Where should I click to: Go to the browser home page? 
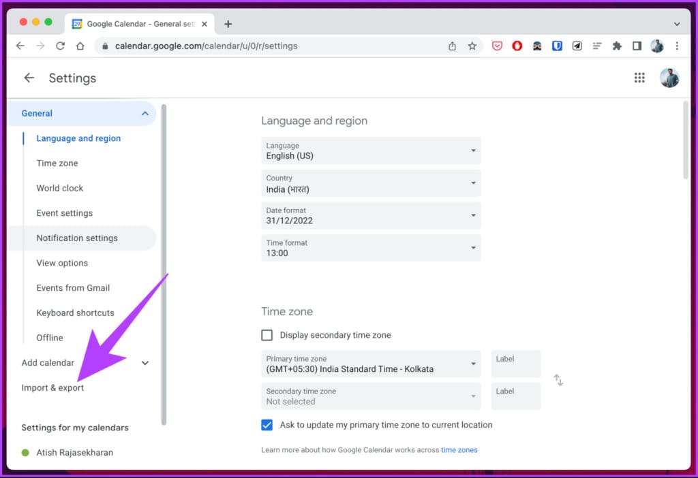point(80,46)
